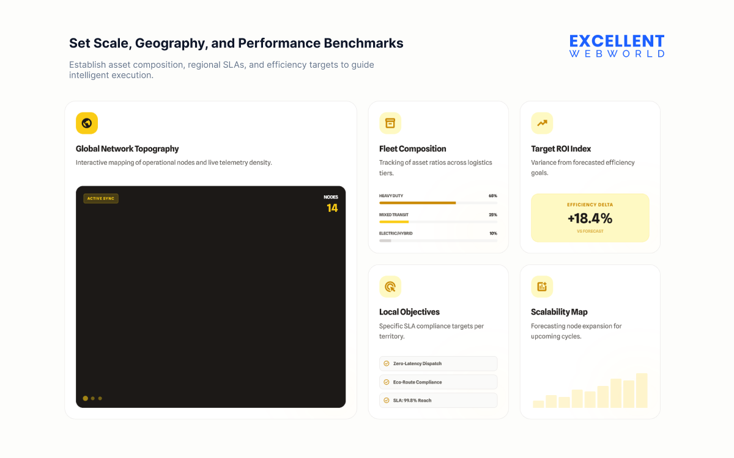Click the Eco-Route Compliance checkmark icon
Viewport: 734px width, 458px height.
[386, 382]
